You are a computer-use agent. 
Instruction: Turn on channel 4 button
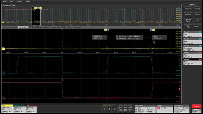pyautogui.click(x=105, y=109)
